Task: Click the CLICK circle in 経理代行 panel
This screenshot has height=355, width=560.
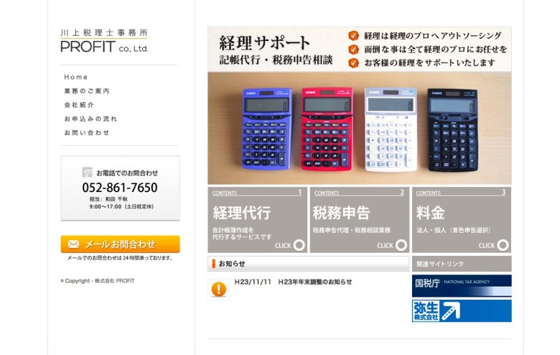Action: pyautogui.click(x=299, y=245)
